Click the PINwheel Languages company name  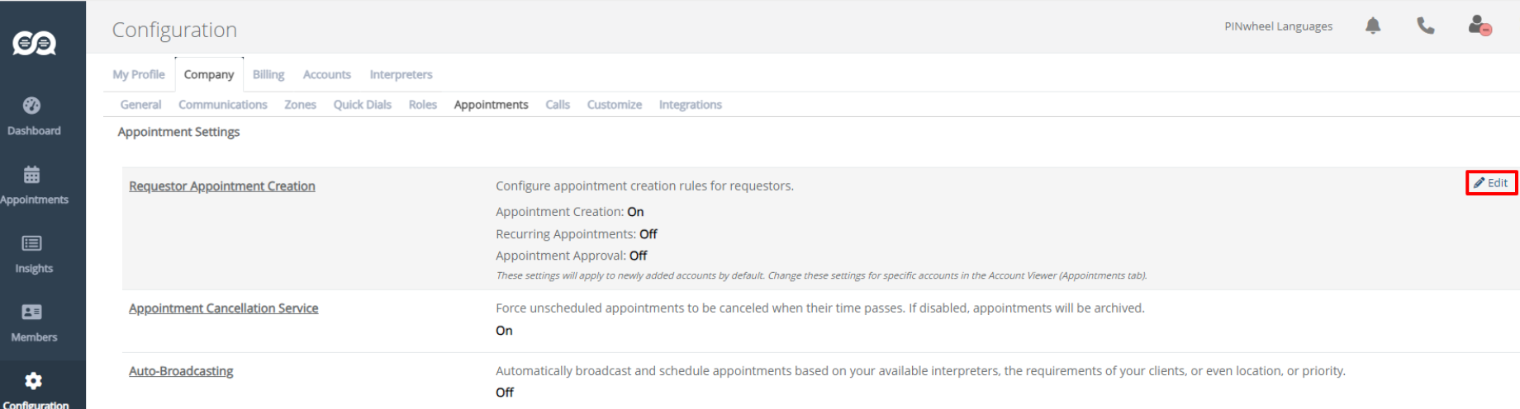click(1278, 26)
